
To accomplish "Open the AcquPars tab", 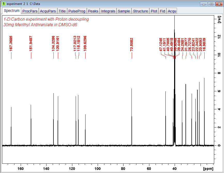I will [x=48, y=11].
